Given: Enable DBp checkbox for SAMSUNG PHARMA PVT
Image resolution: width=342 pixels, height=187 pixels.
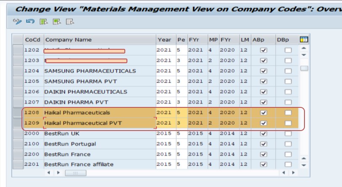Looking at the screenshot, I should (288, 82).
